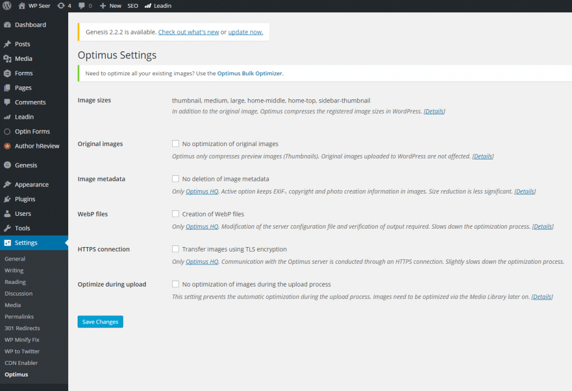572x391 pixels.
Task: Select Optimus in settings submenu
Action: tap(16, 375)
